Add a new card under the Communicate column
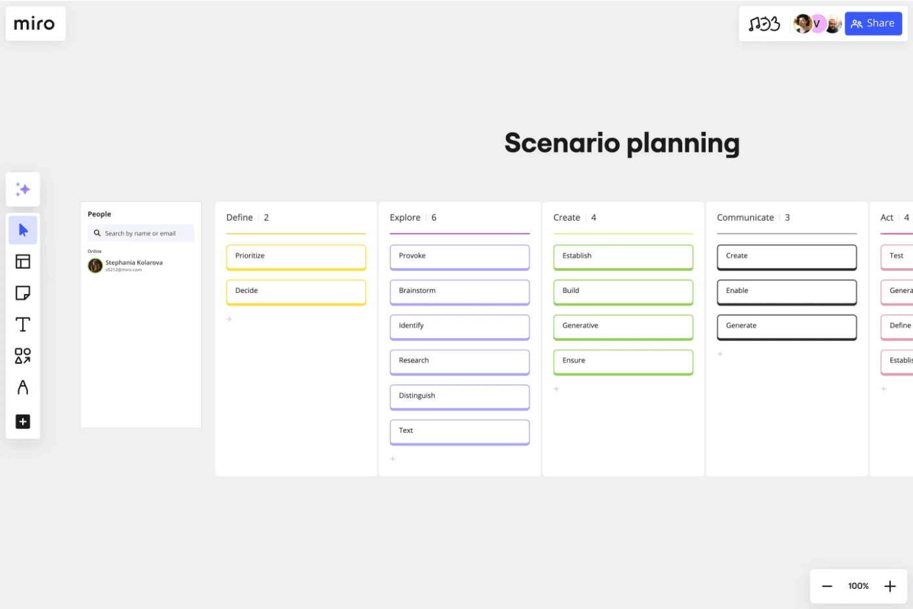 [x=719, y=354]
